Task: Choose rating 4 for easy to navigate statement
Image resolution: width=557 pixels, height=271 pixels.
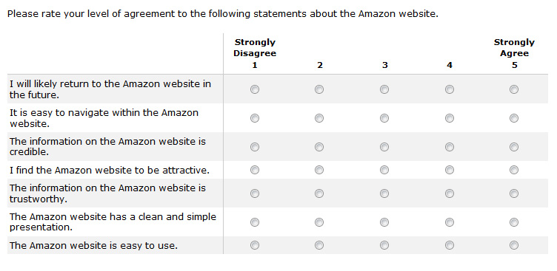Action: 450,118
